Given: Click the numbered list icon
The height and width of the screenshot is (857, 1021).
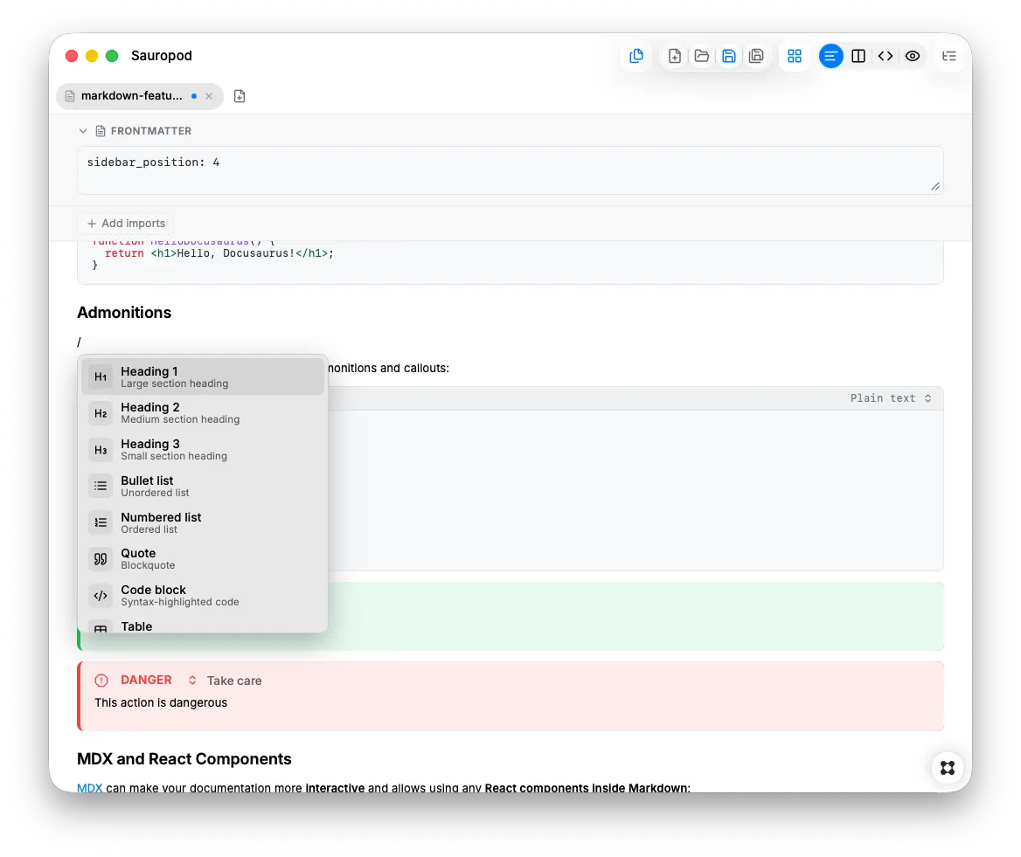Looking at the screenshot, I should [x=101, y=522].
